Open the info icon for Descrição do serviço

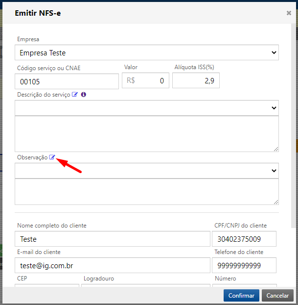point(84,95)
